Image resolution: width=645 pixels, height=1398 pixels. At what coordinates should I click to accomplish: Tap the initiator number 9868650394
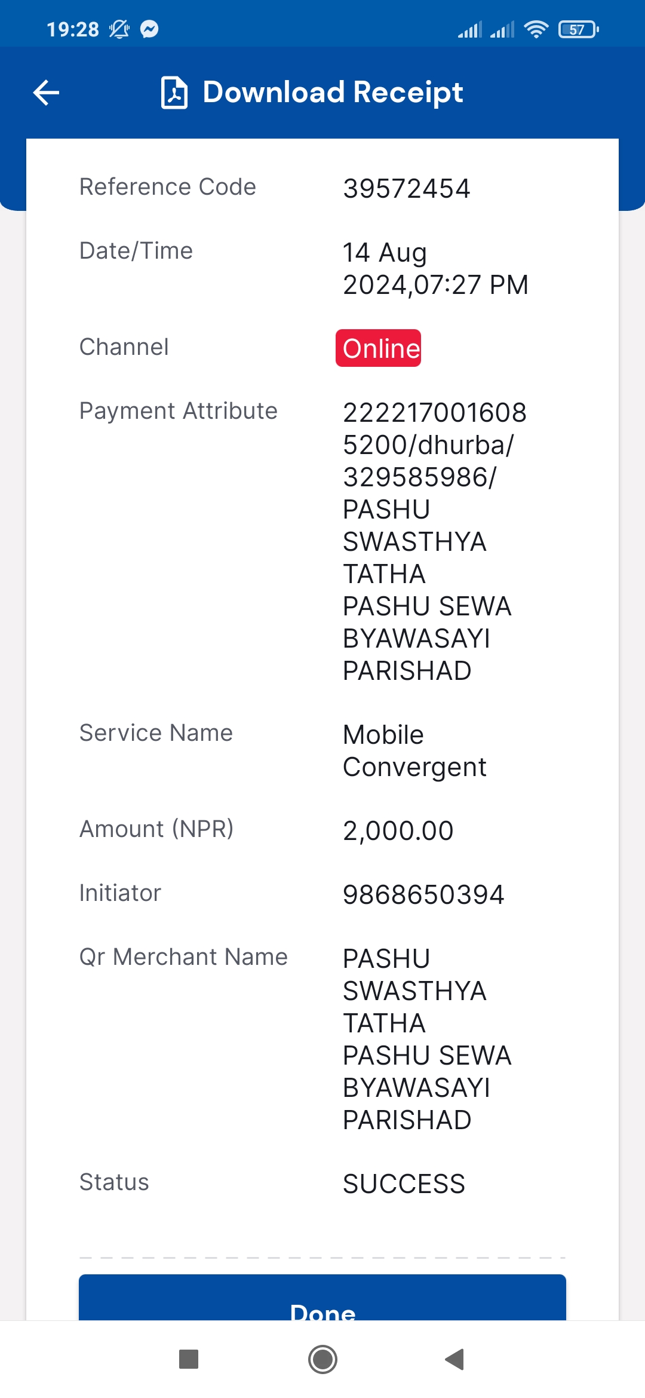[x=423, y=894]
